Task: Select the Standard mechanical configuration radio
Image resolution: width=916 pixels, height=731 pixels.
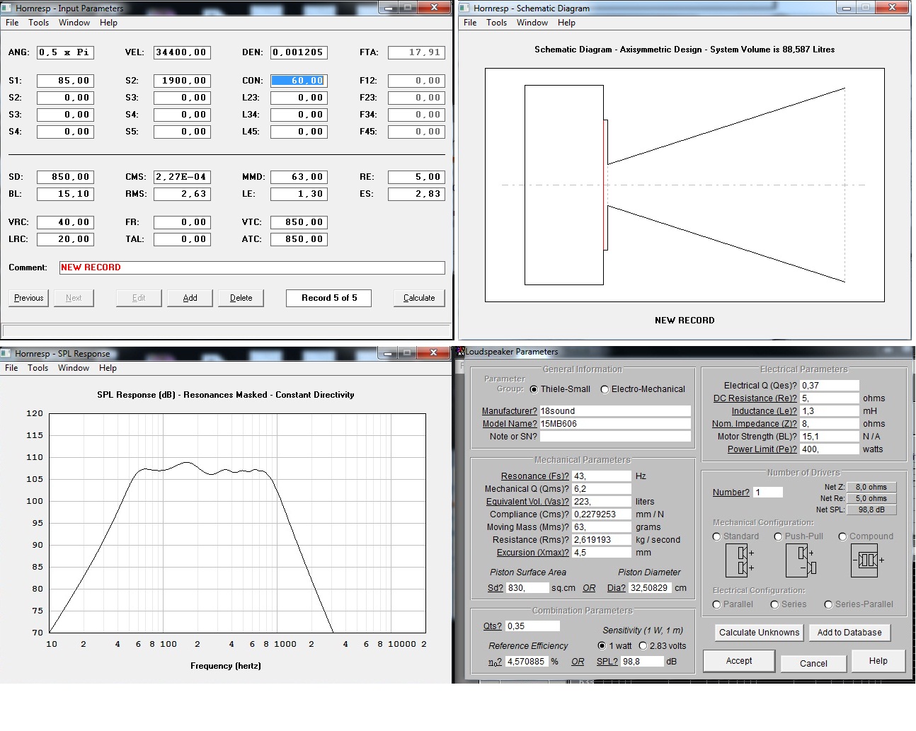Action: pyautogui.click(x=716, y=536)
